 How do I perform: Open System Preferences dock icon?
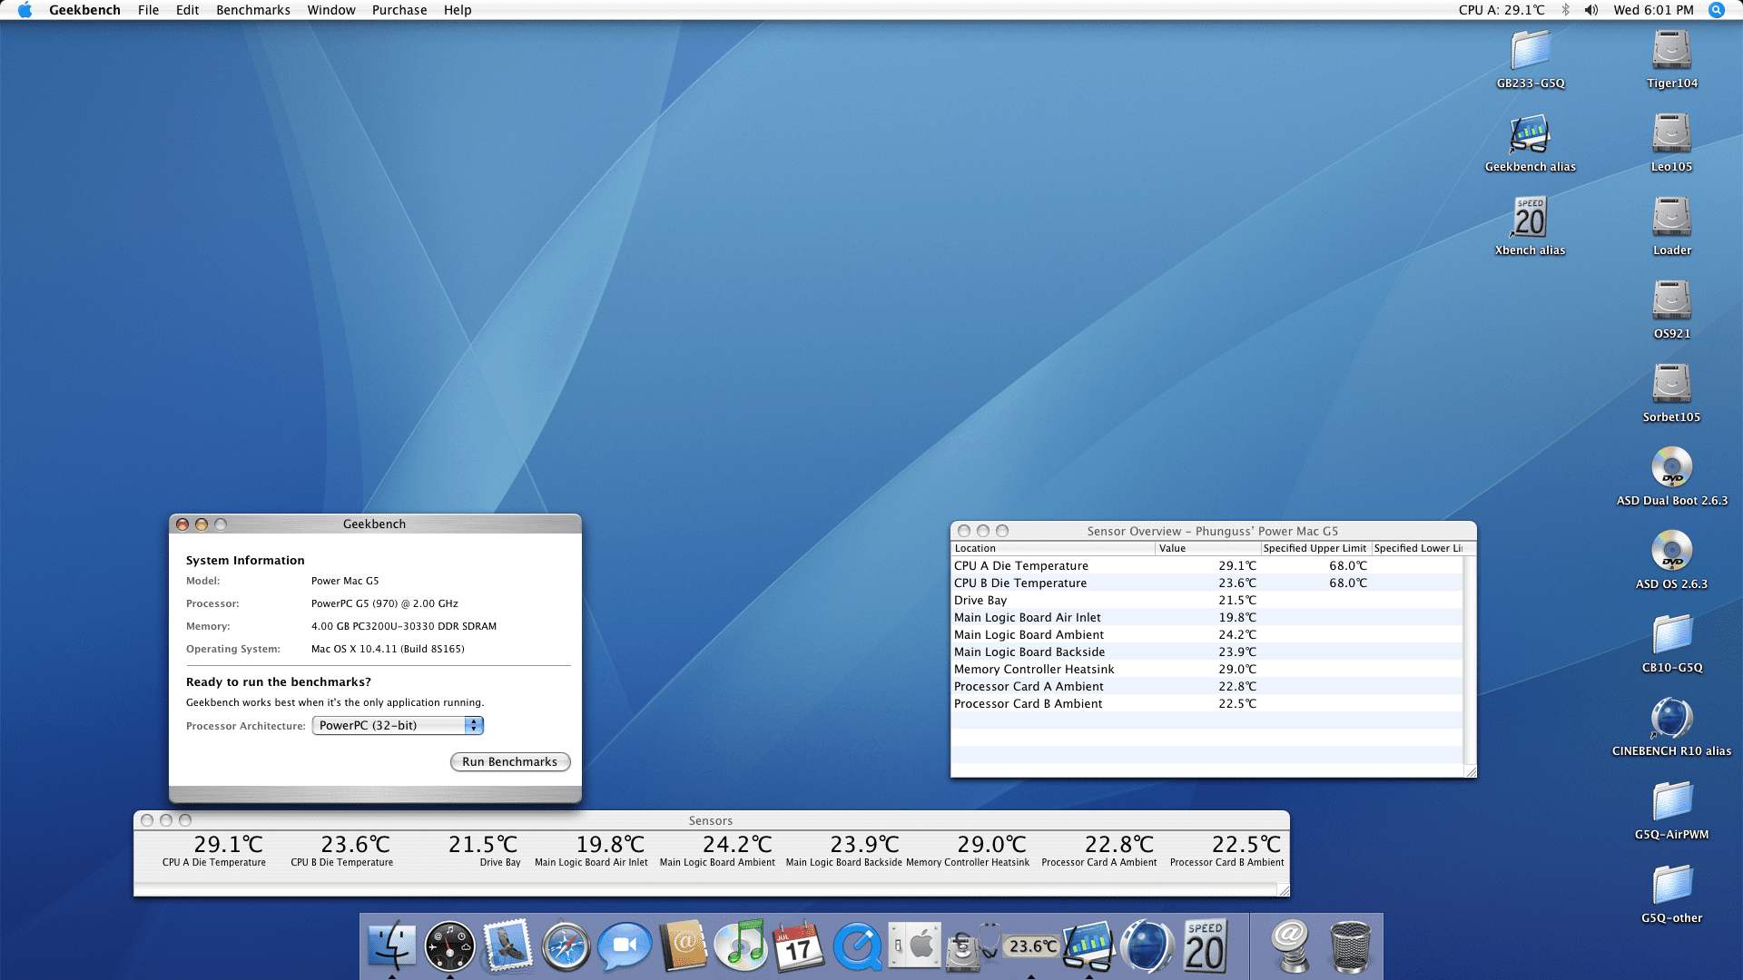pyautogui.click(x=914, y=946)
